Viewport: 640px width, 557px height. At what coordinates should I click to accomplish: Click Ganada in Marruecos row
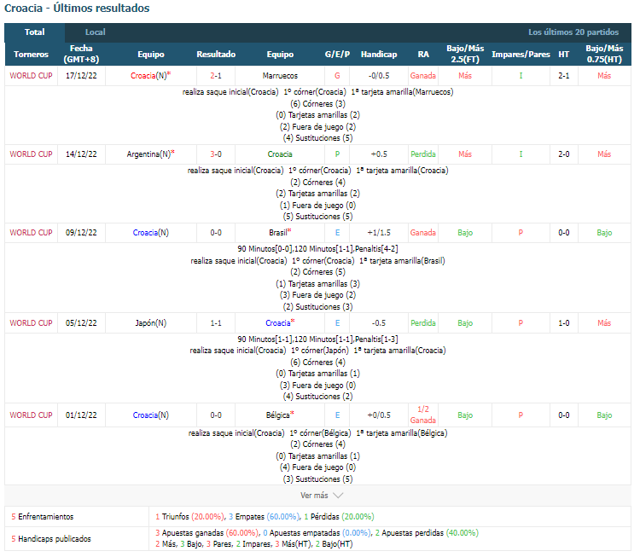click(x=423, y=76)
